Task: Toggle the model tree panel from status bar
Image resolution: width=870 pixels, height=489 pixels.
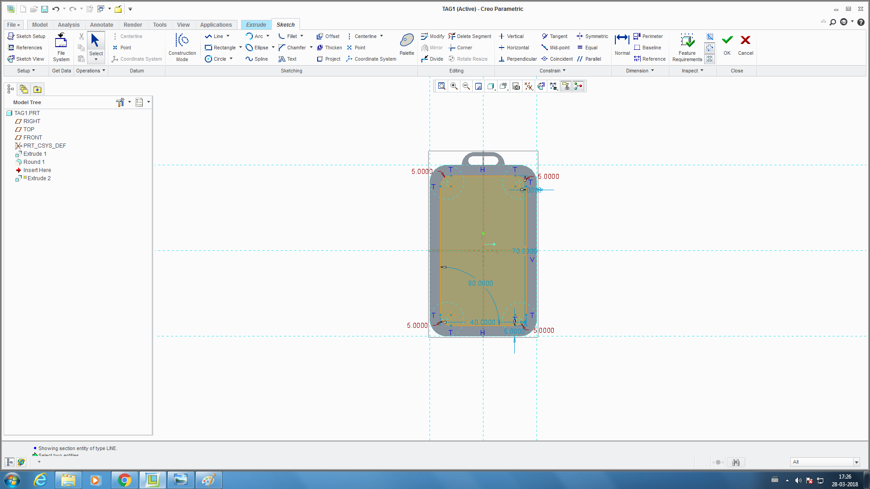Action: pyautogui.click(x=10, y=462)
